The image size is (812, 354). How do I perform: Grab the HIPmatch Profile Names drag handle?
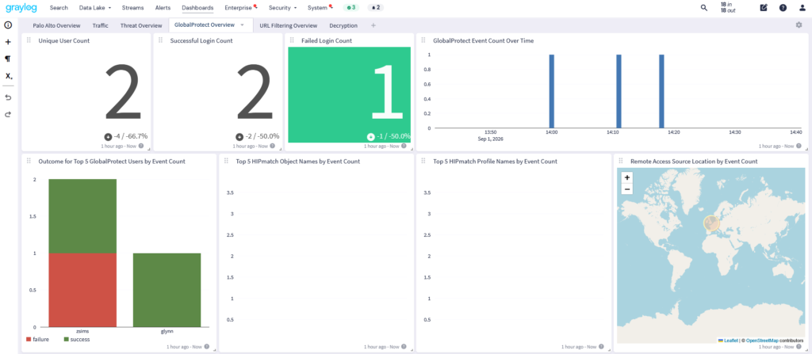point(423,162)
